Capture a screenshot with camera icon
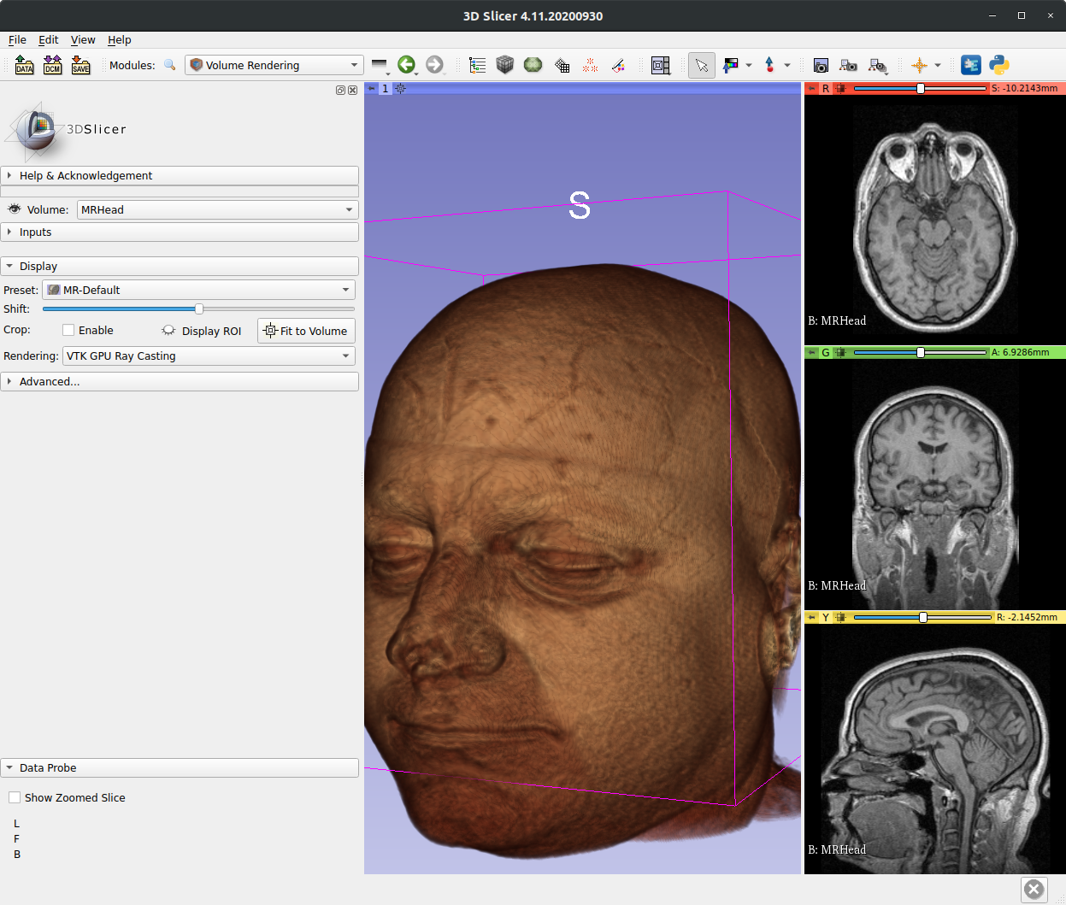Screen dimensions: 1066x905 pos(821,65)
